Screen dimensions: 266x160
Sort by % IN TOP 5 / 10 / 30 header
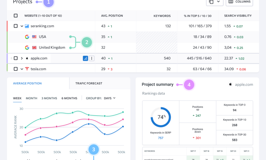click(198, 16)
